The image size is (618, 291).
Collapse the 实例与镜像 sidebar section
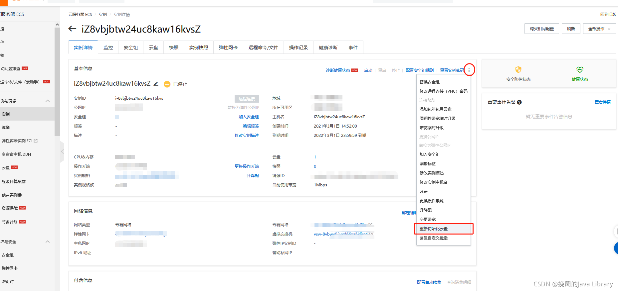tap(48, 101)
